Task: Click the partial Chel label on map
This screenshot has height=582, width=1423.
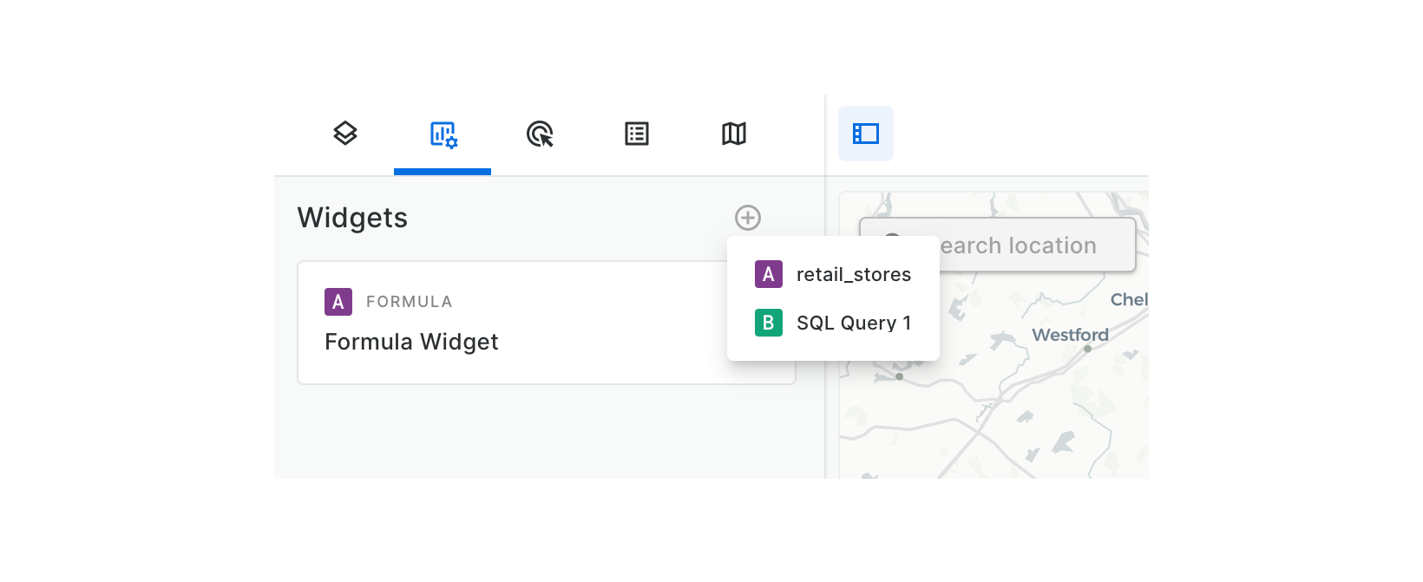Action: [1129, 299]
